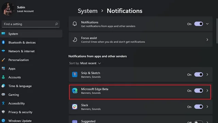Open Suggested notification settings
This screenshot has width=218, height=123.
pyautogui.click(x=140, y=119)
